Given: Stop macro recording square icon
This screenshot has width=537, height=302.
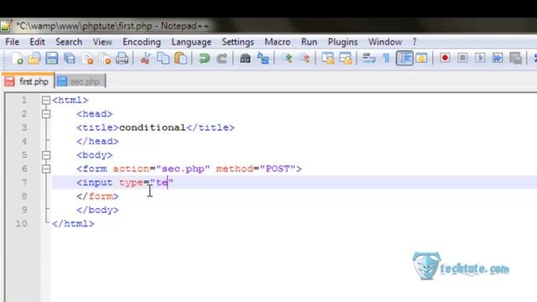Looking at the screenshot, I should tap(462, 58).
